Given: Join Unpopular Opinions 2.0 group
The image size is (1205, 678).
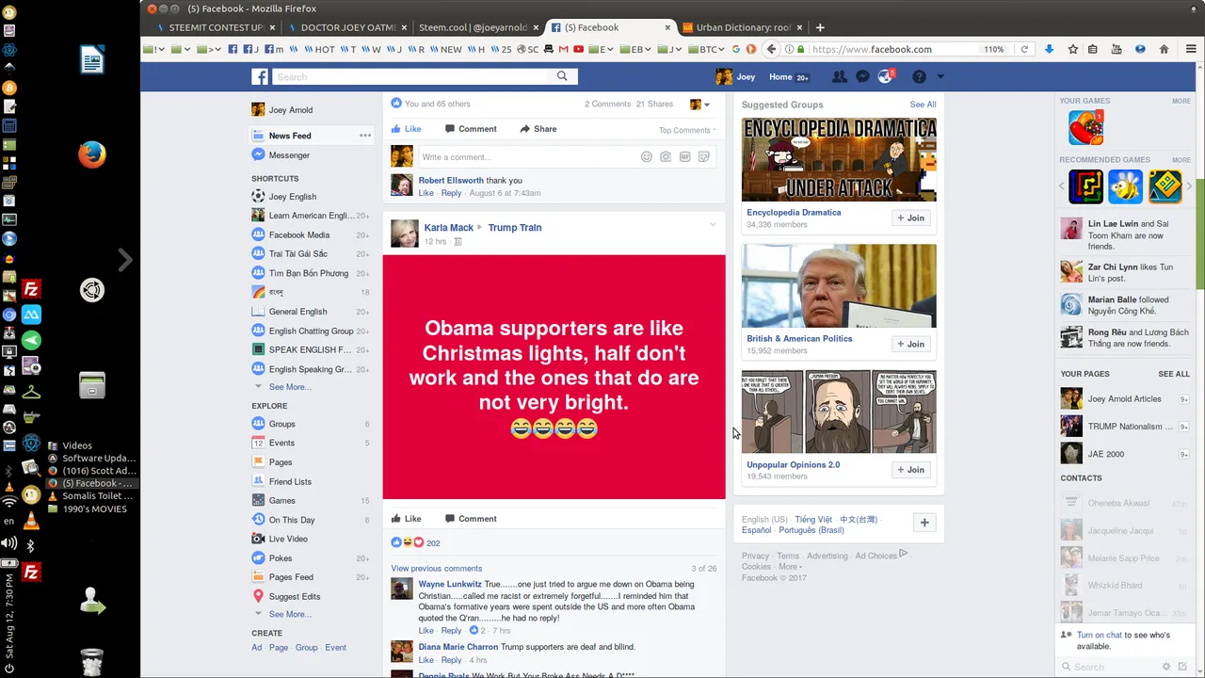Looking at the screenshot, I should click(x=911, y=470).
